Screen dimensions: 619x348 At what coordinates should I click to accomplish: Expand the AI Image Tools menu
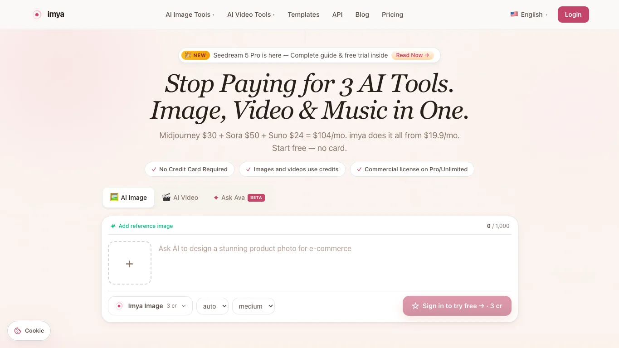(x=190, y=14)
